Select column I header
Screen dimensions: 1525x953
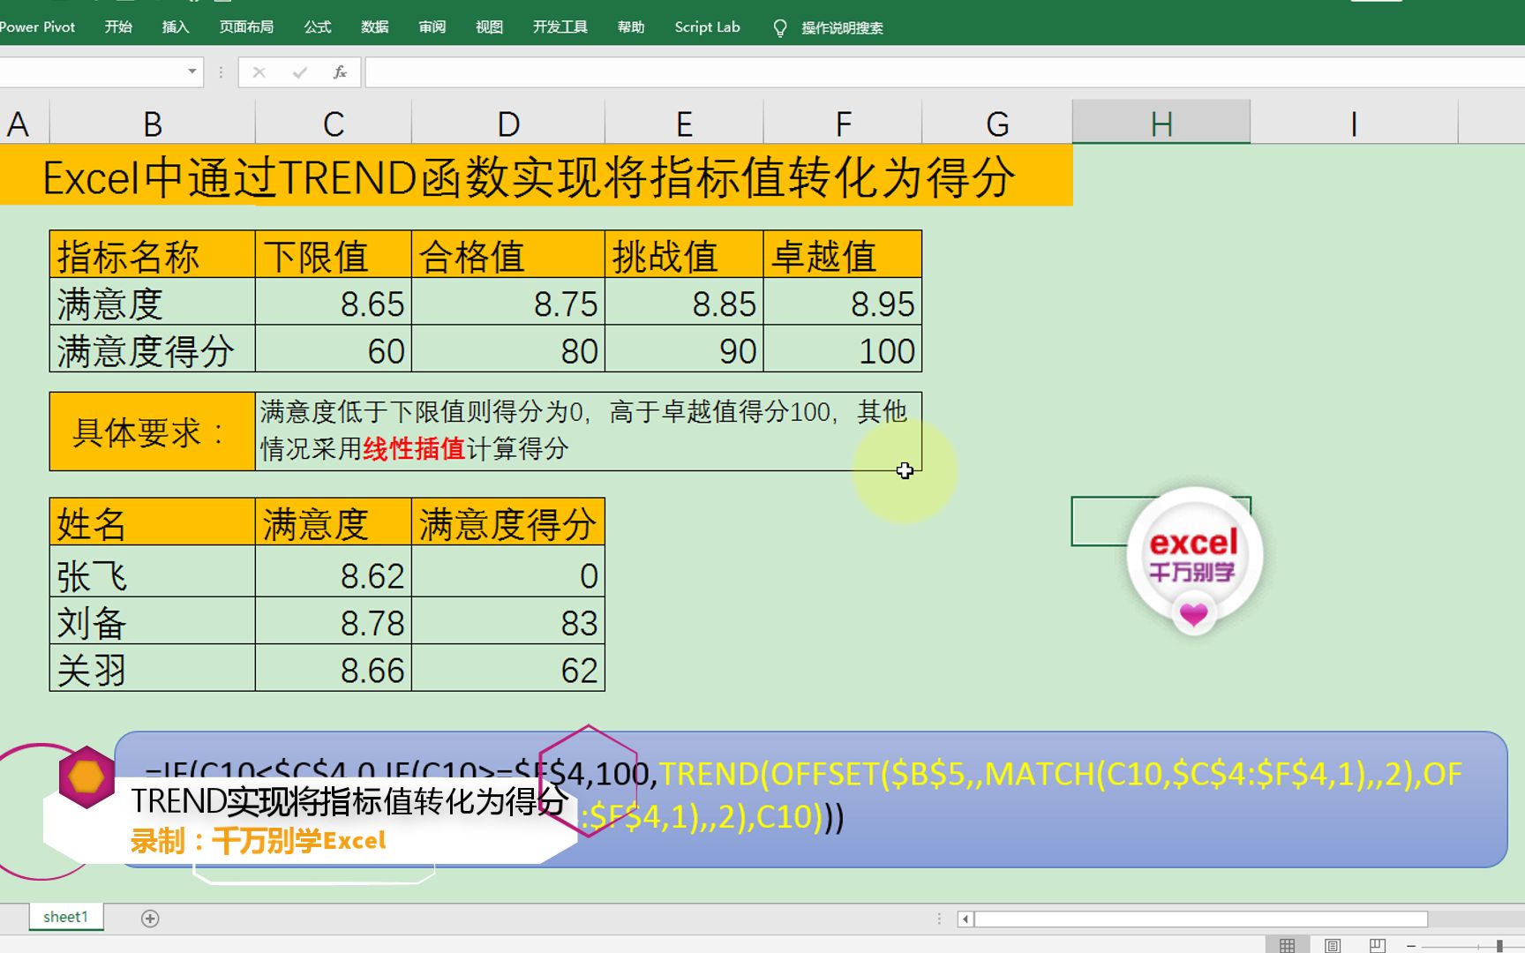pos(1354,124)
